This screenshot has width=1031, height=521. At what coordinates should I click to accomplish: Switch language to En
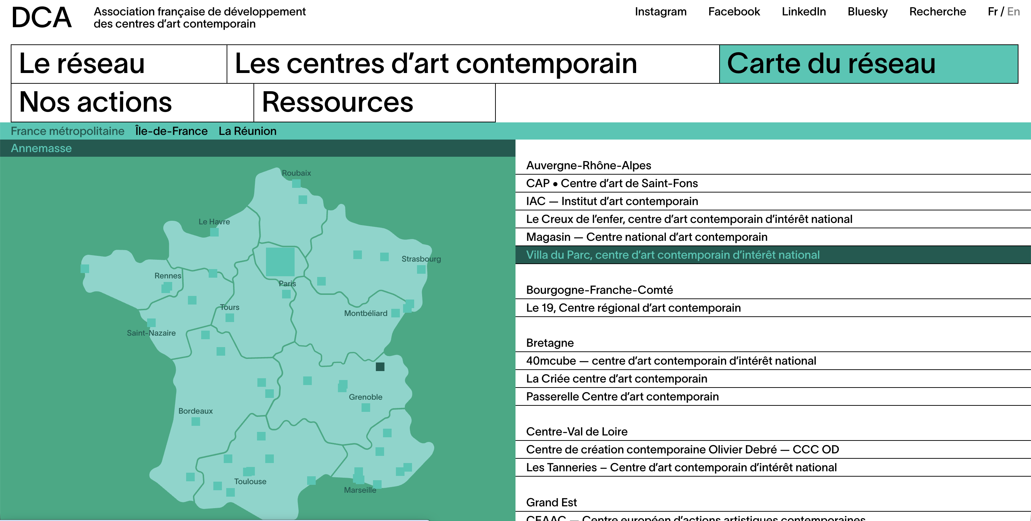tap(1013, 11)
